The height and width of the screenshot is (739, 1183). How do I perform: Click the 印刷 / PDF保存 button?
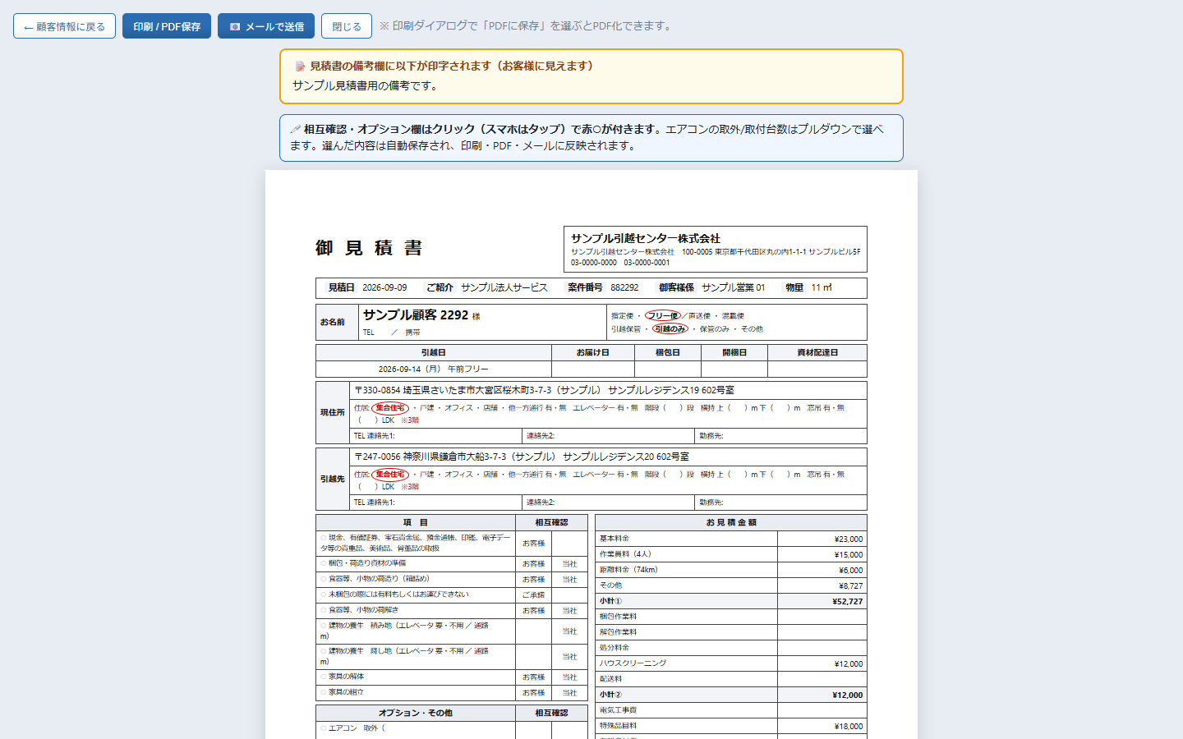click(167, 26)
